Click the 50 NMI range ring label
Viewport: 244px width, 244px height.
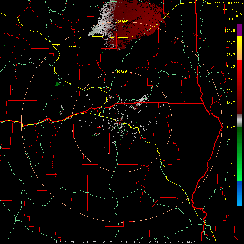click(122, 72)
